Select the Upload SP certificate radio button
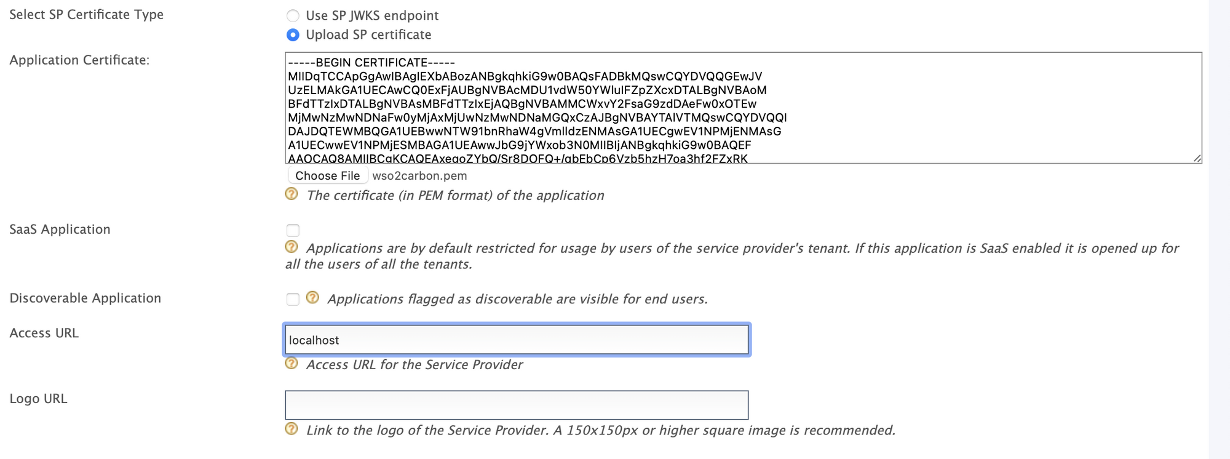The width and height of the screenshot is (1230, 459). pyautogui.click(x=293, y=35)
